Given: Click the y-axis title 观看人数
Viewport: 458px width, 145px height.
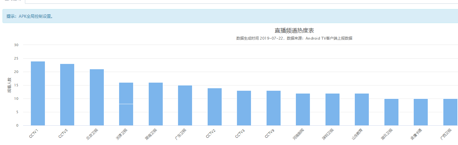Looking at the screenshot, I should (x=9, y=85).
